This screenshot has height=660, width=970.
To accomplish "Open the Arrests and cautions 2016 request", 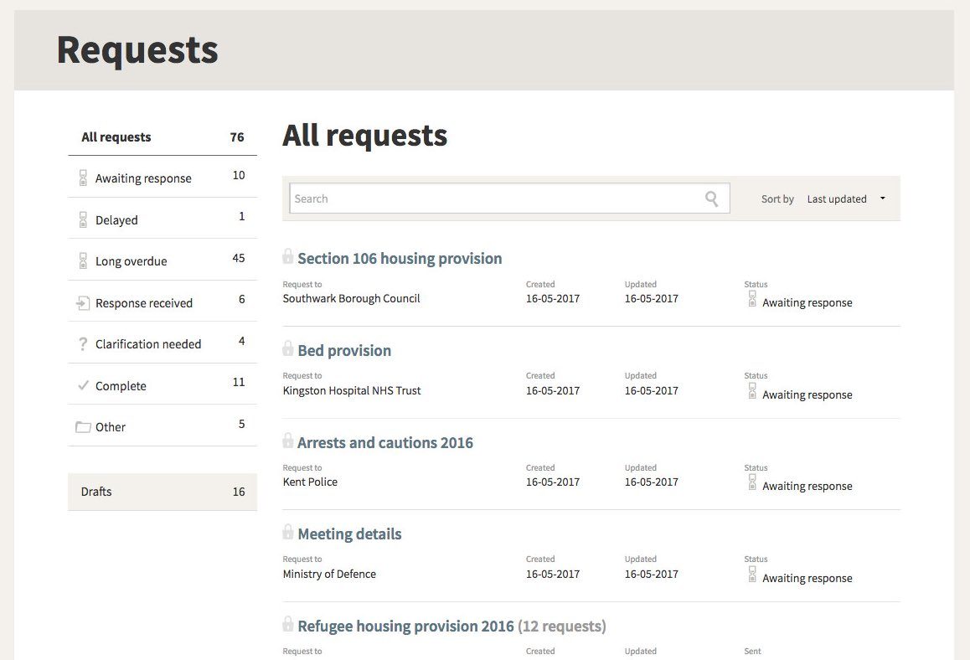I will [385, 441].
